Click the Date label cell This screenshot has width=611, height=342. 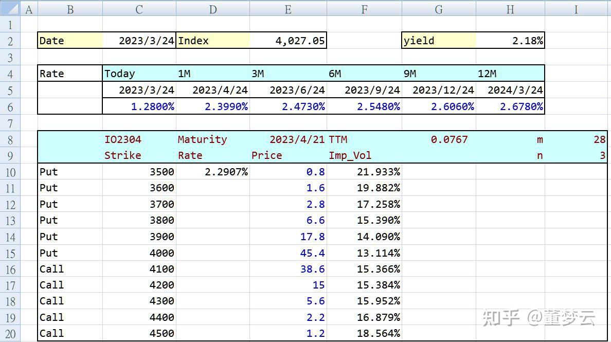click(x=70, y=41)
